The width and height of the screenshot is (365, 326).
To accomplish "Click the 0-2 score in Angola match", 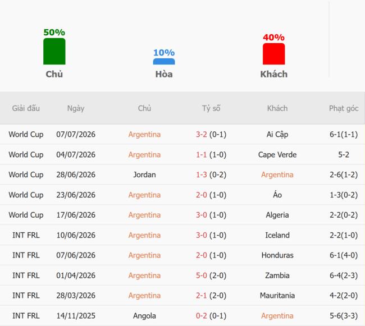I will pos(202,316).
